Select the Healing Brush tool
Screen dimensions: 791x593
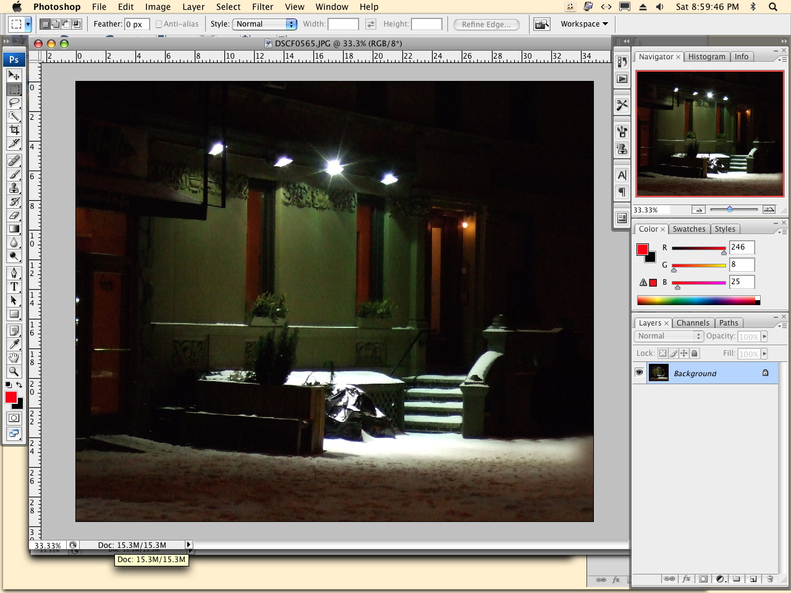click(x=14, y=161)
